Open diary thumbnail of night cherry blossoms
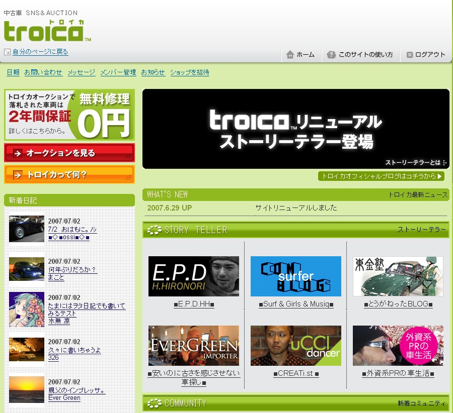The width and height of the screenshot is (453, 413). pyautogui.click(x=27, y=349)
